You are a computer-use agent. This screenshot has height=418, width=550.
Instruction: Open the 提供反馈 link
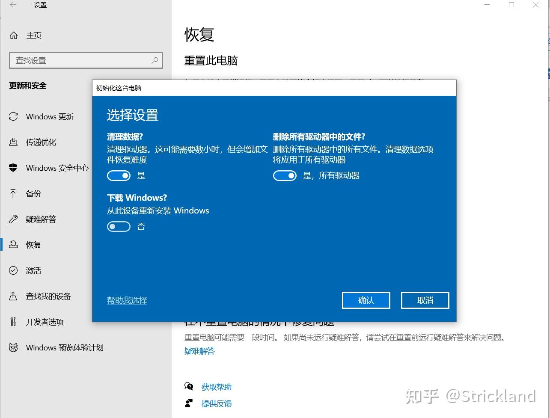(x=217, y=403)
